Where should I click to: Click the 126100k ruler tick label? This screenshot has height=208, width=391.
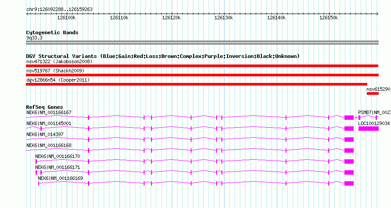(67, 18)
